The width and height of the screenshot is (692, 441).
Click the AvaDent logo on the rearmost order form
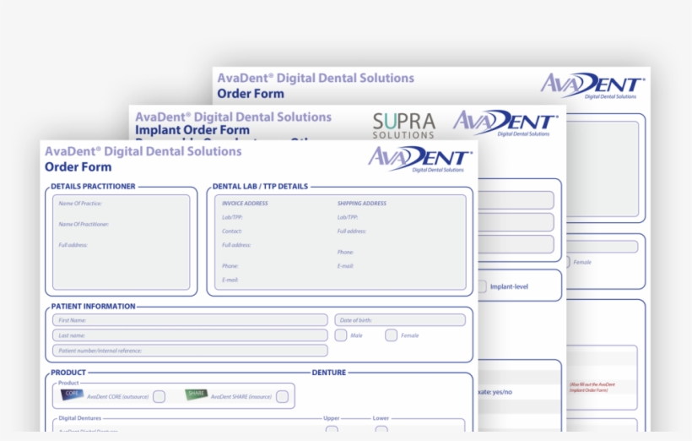592,85
